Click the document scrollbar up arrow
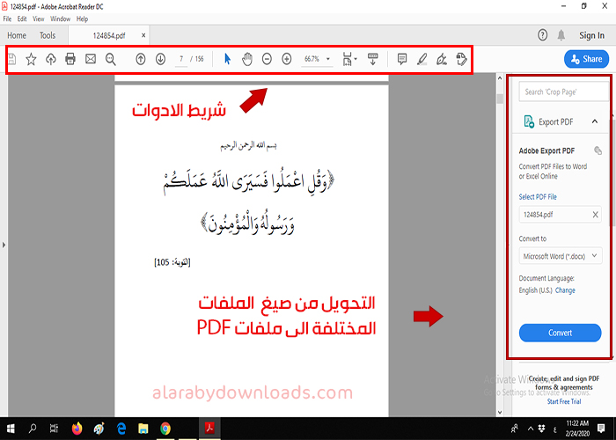 [x=500, y=78]
